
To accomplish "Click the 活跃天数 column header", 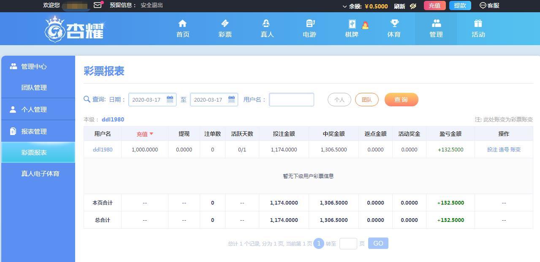I will click(x=242, y=134).
